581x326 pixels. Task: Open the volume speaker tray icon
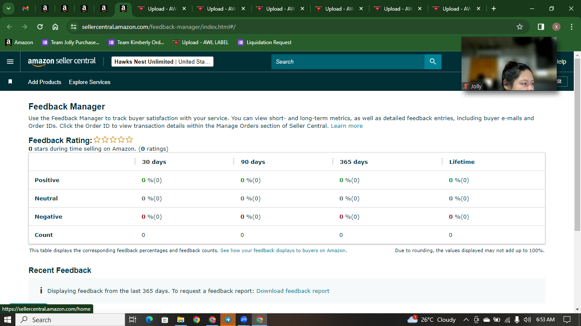[527, 320]
